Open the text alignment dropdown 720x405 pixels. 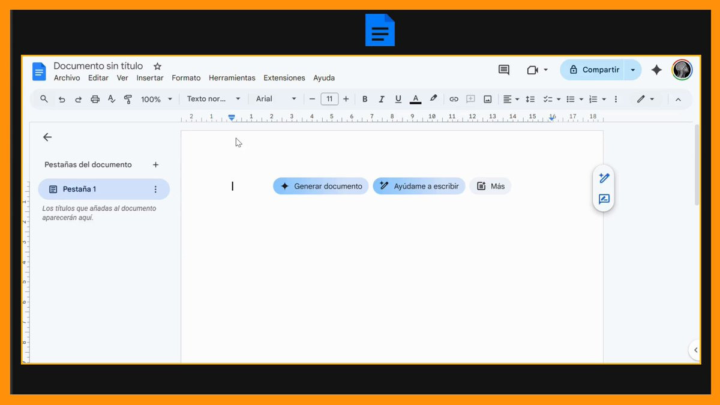tap(511, 99)
